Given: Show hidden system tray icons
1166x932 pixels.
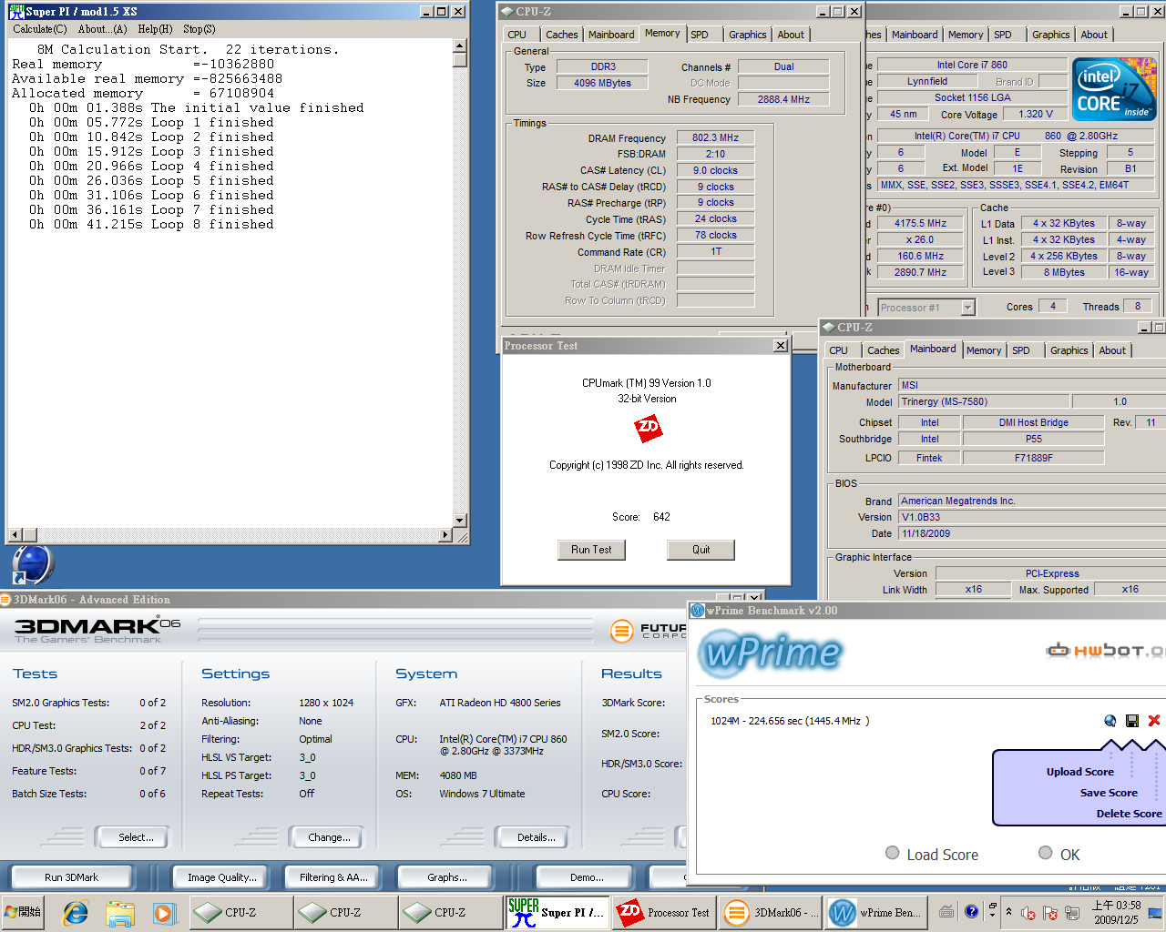Looking at the screenshot, I should (1008, 911).
